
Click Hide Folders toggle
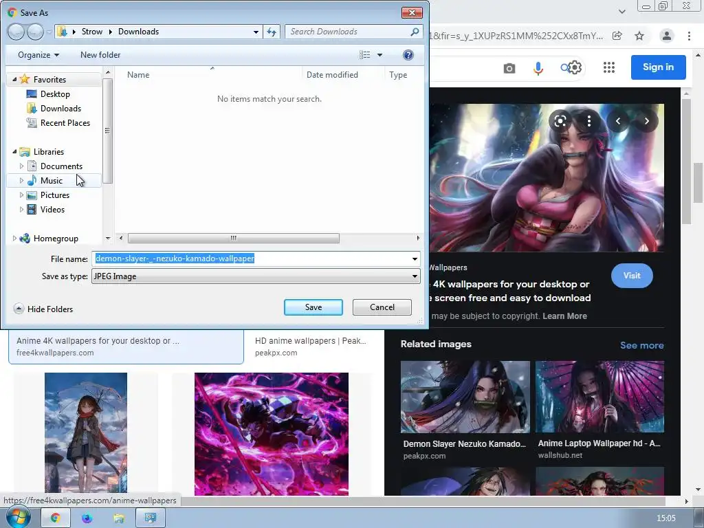tap(43, 309)
